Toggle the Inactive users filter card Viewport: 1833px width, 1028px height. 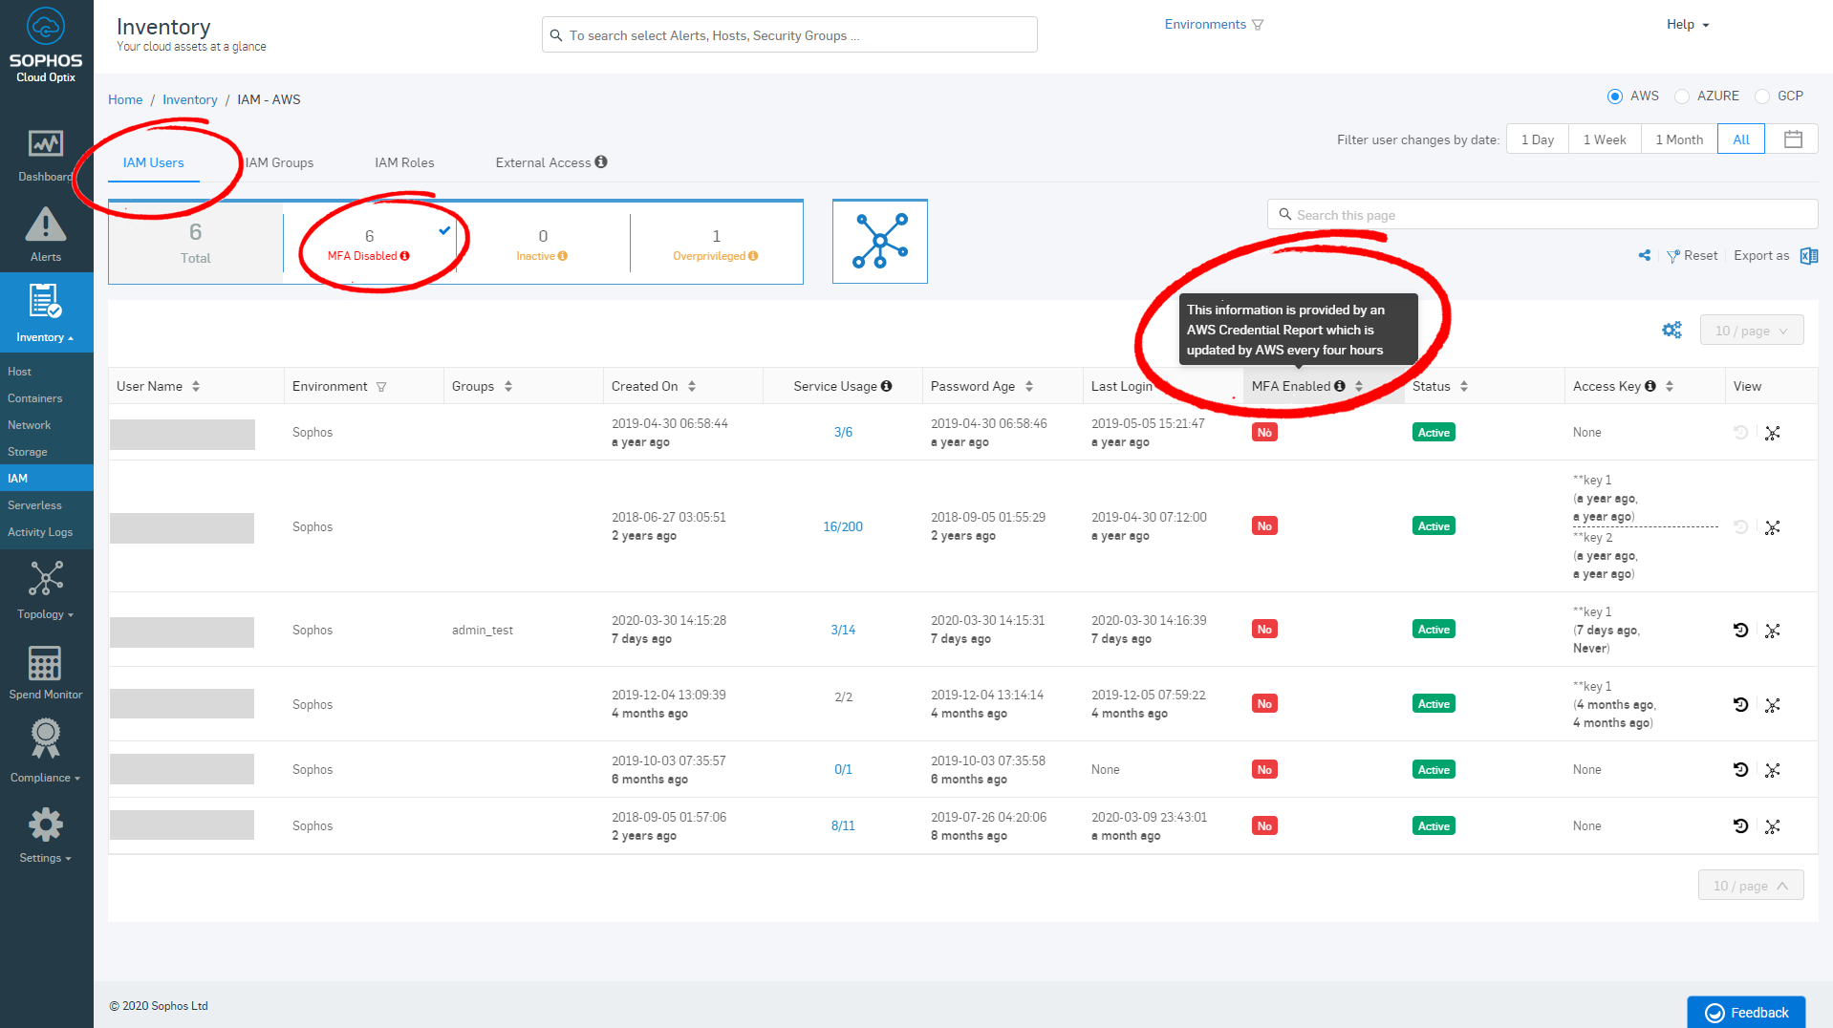pyautogui.click(x=542, y=243)
